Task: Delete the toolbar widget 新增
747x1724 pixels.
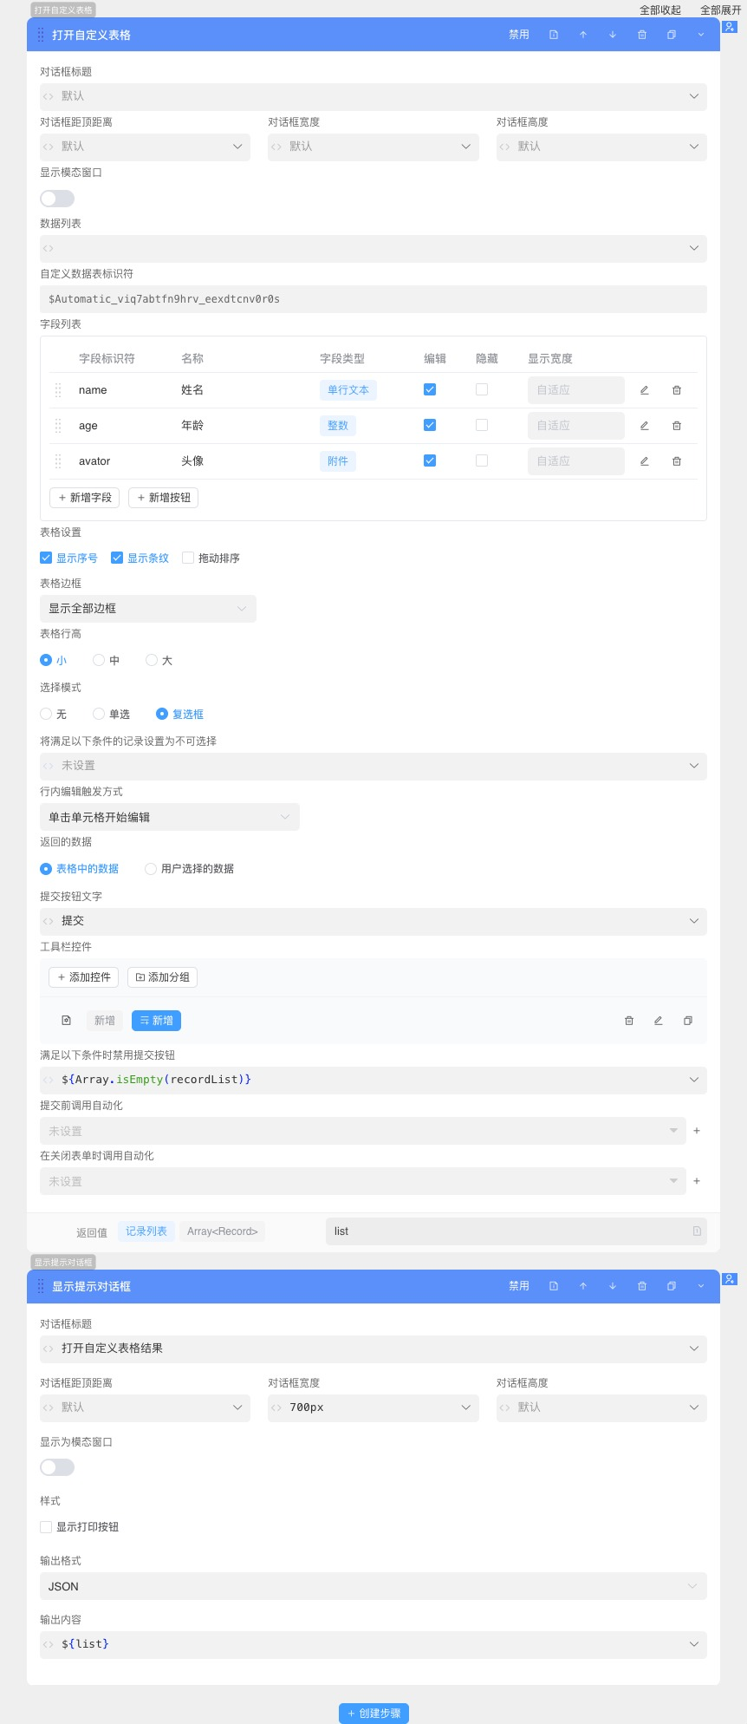Action: pyautogui.click(x=629, y=1021)
